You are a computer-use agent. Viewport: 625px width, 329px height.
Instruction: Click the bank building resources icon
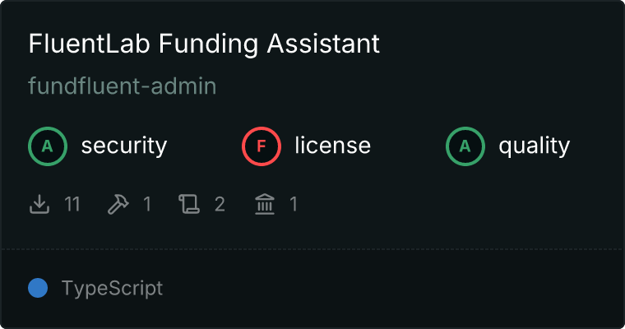pos(265,204)
